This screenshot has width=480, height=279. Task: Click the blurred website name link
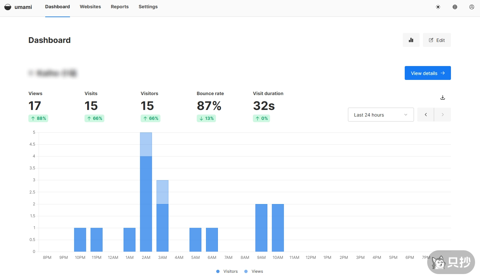pos(53,73)
